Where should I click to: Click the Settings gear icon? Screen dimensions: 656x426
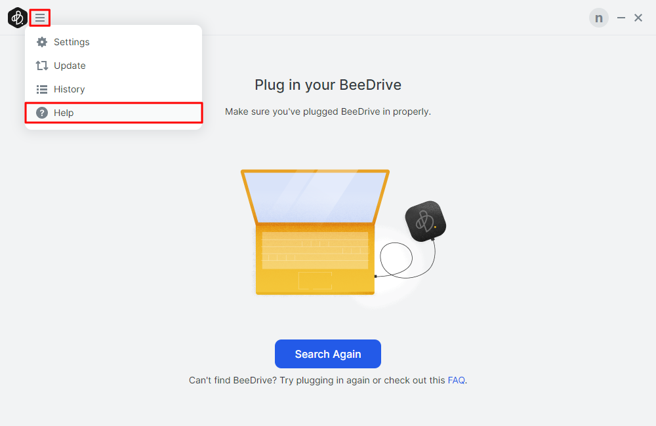pos(42,42)
